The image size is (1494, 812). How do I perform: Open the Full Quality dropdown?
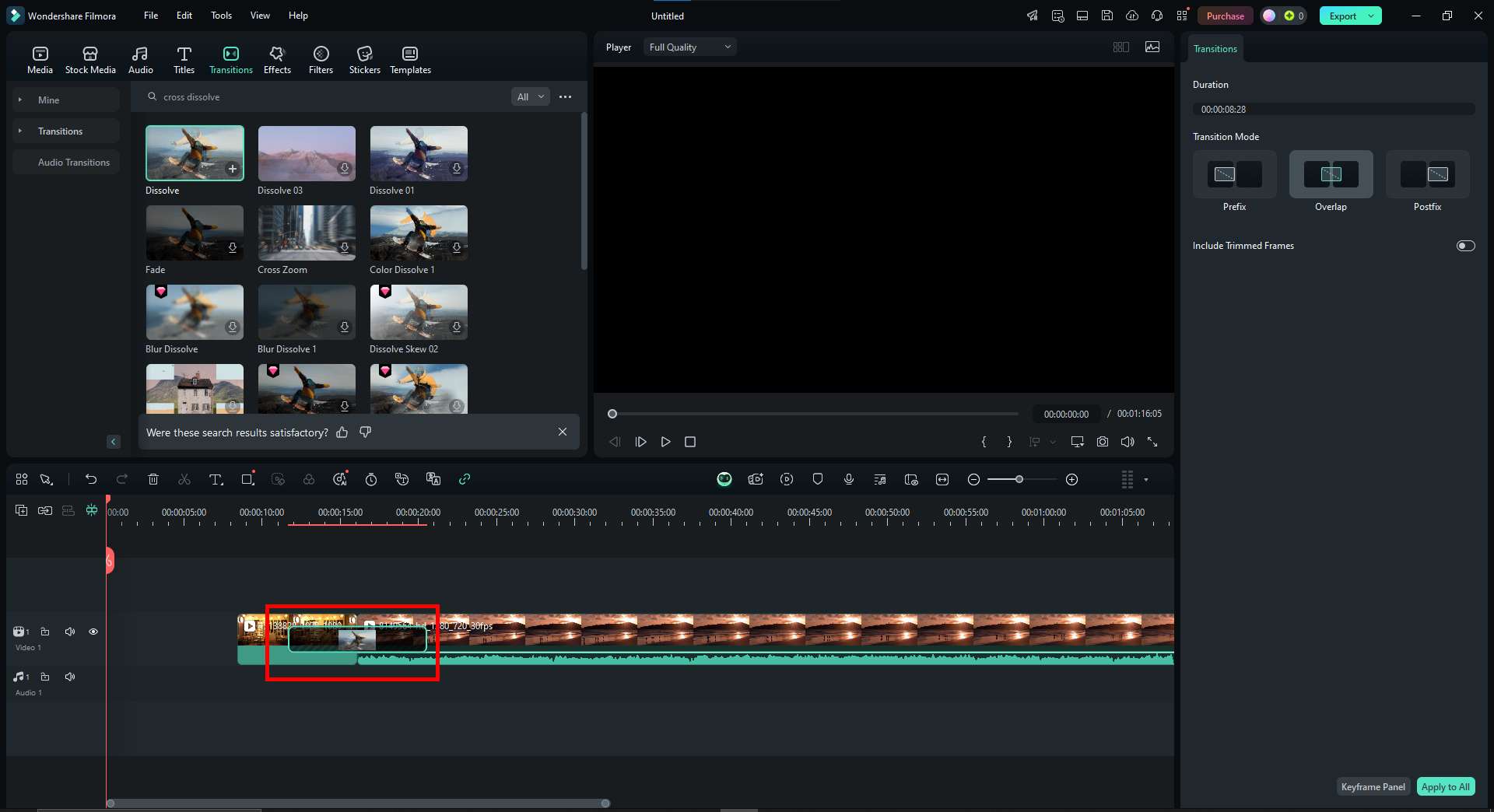tap(689, 47)
